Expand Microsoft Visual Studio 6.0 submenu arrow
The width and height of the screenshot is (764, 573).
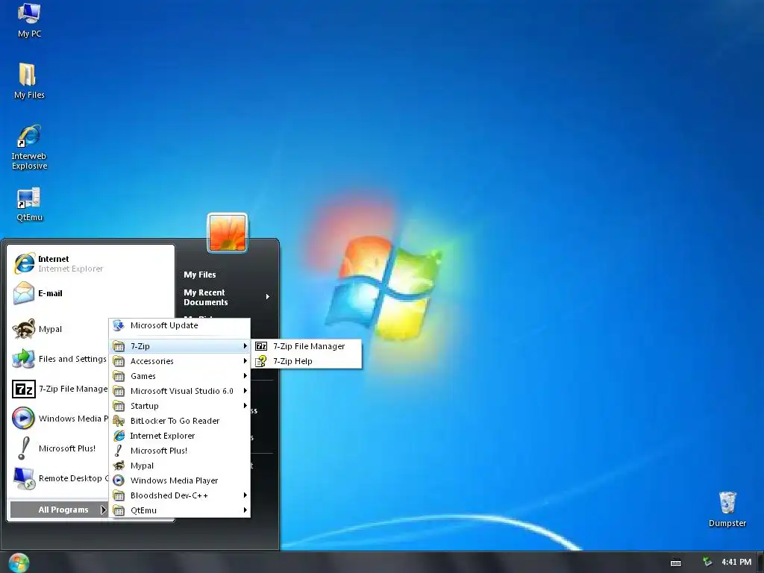245,391
